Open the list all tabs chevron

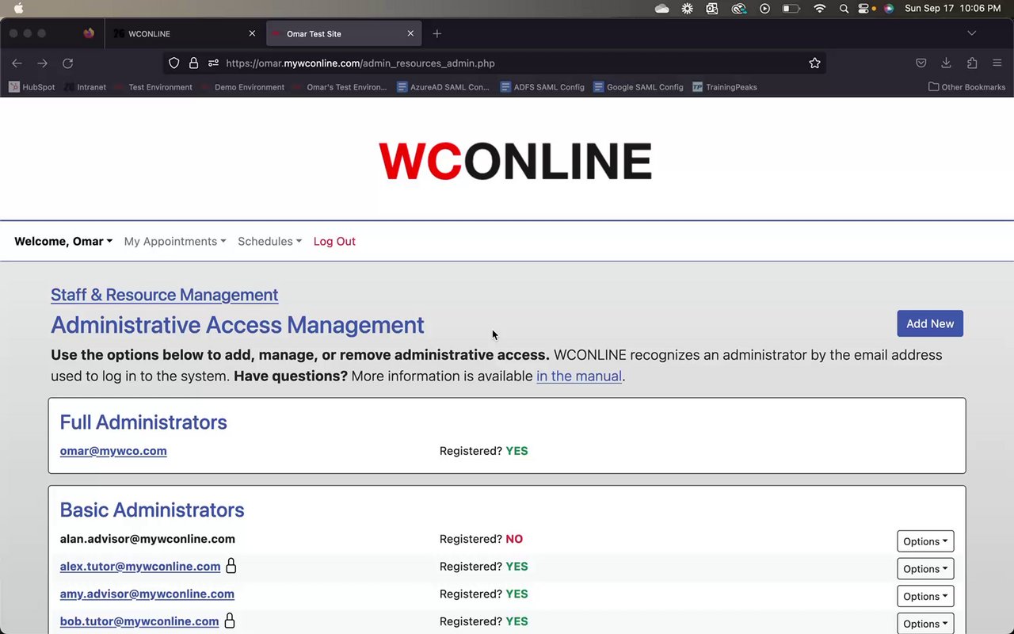coord(971,33)
